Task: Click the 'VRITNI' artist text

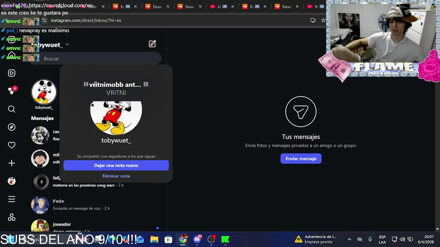Action: tap(116, 93)
